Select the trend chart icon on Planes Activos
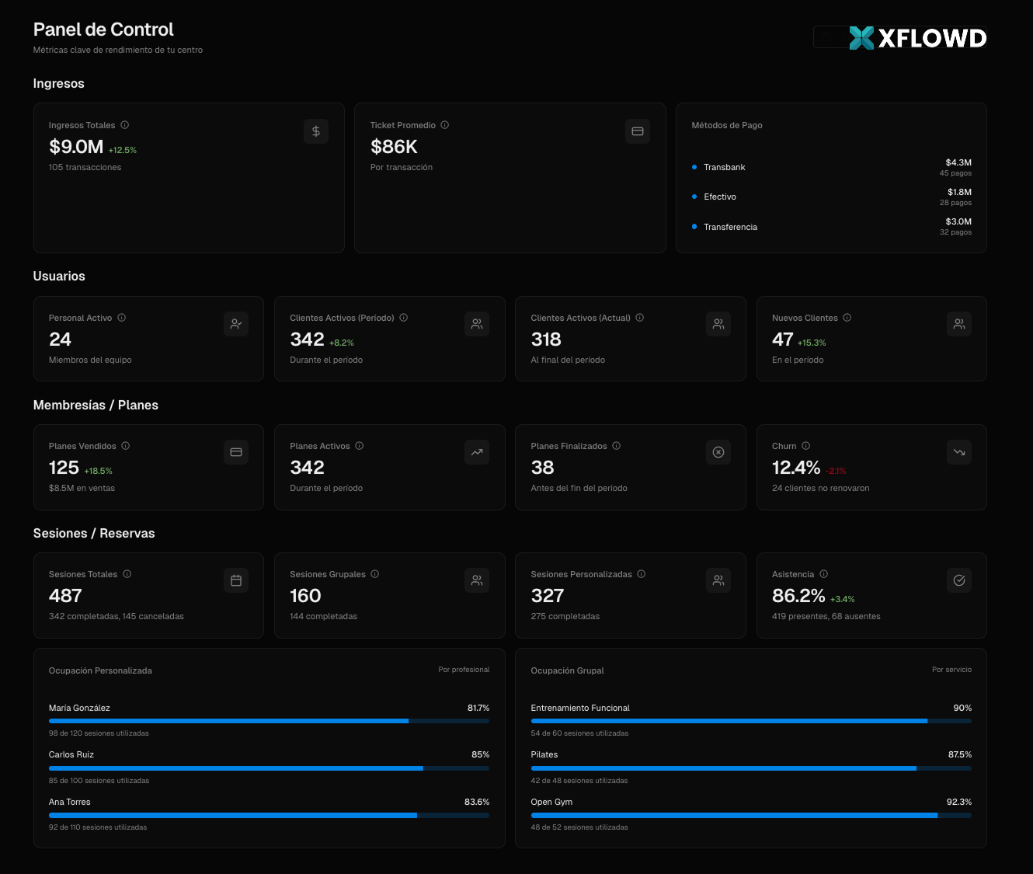This screenshot has width=1033, height=874. tap(477, 451)
